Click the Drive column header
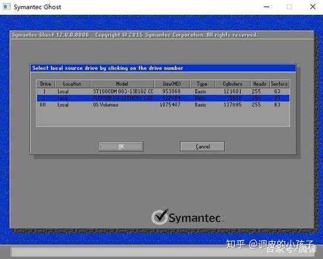323x259 pixels. click(x=46, y=84)
